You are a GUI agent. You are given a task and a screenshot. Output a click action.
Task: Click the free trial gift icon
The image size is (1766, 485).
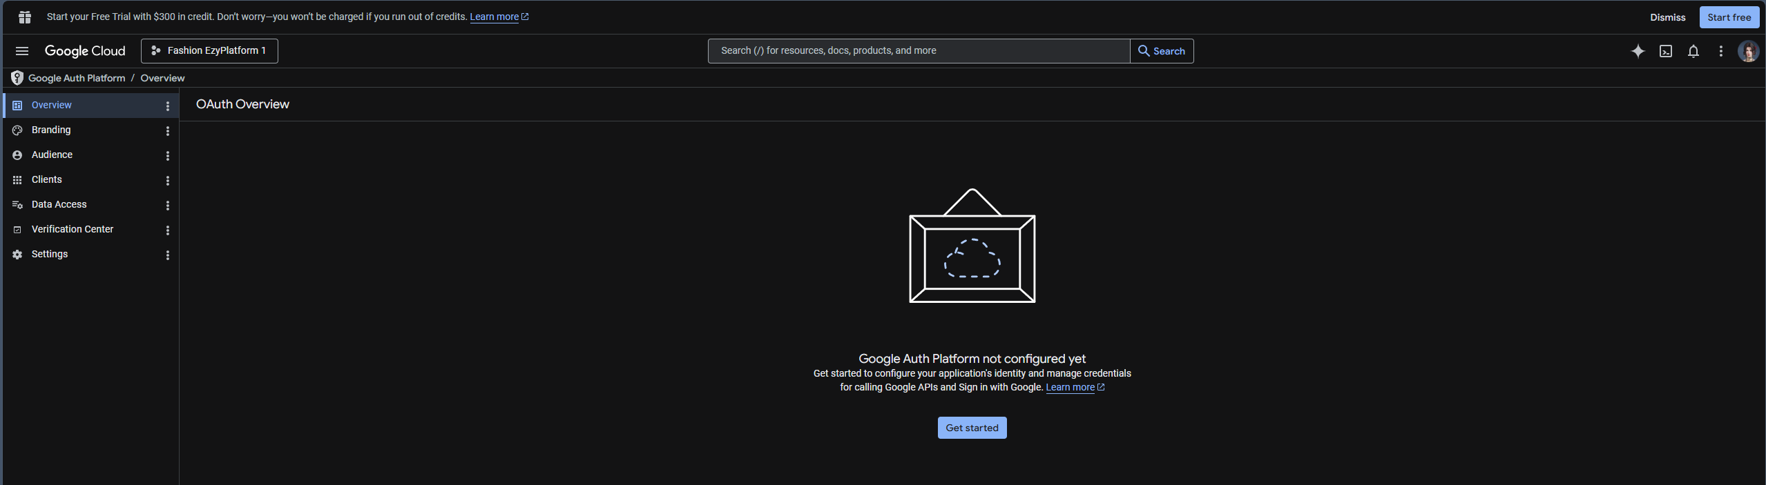[25, 17]
